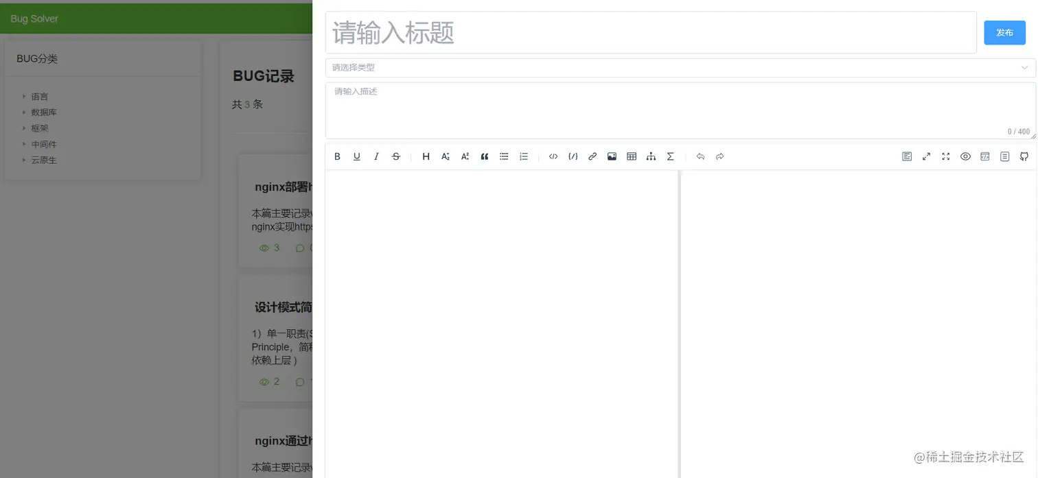
Task: Undo the last edit in editor
Action: [700, 156]
